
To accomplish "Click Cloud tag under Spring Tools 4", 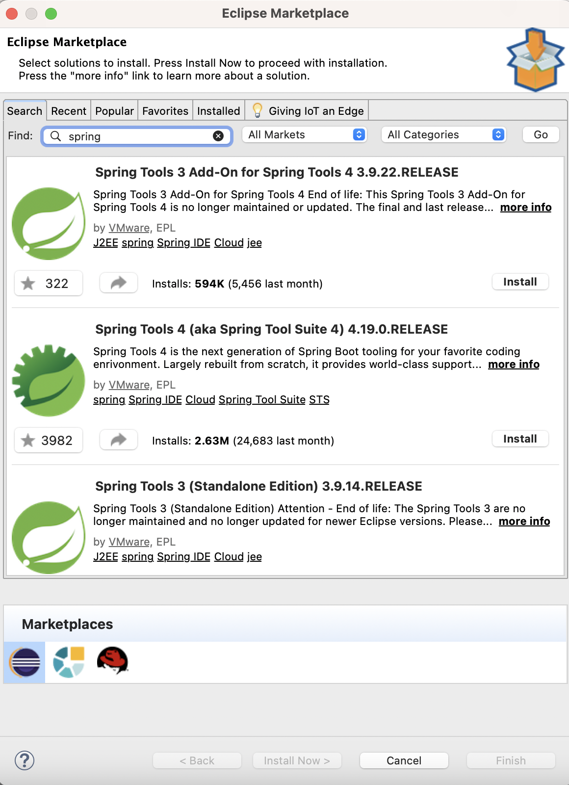I will tap(200, 399).
